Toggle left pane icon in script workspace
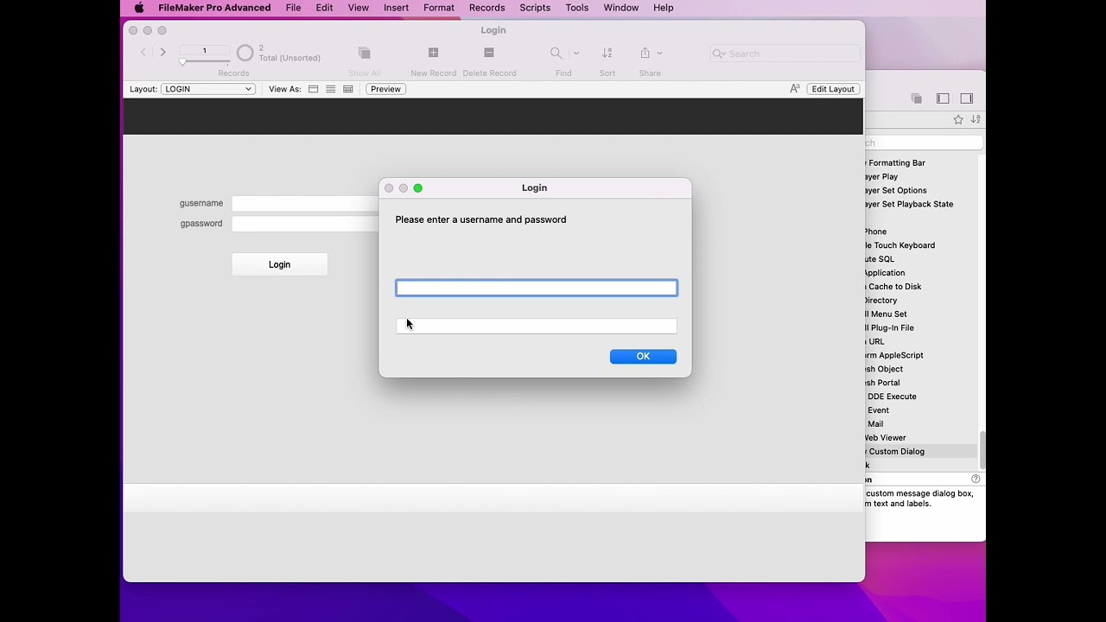 tap(943, 98)
